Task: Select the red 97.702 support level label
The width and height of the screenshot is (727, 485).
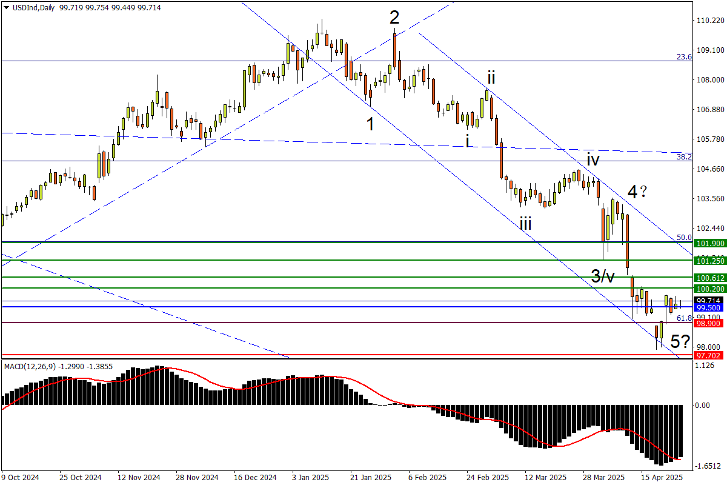Action: tap(708, 355)
